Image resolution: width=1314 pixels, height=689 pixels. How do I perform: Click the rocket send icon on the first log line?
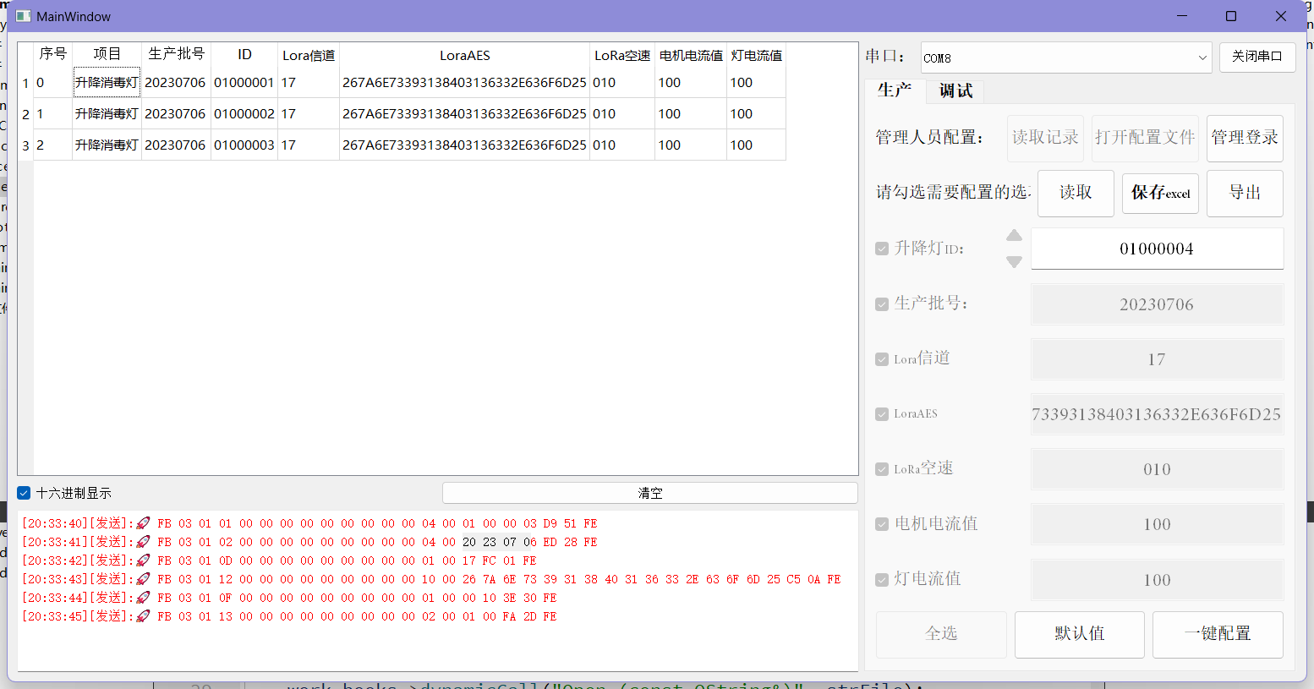(x=144, y=523)
